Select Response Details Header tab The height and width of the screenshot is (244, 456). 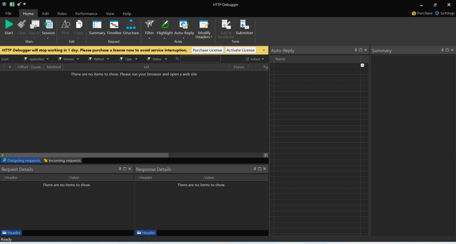(146, 233)
